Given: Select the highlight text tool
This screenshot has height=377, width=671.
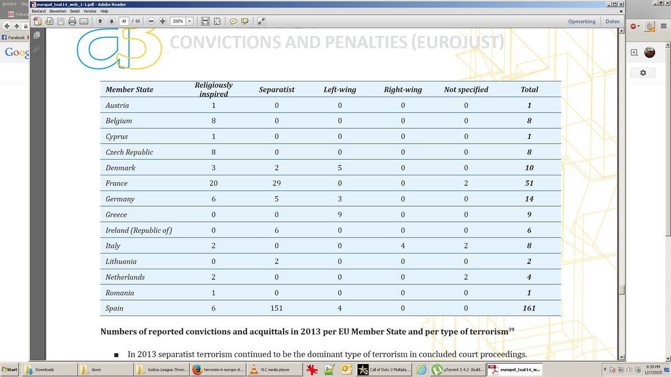Looking at the screenshot, I should point(244,21).
